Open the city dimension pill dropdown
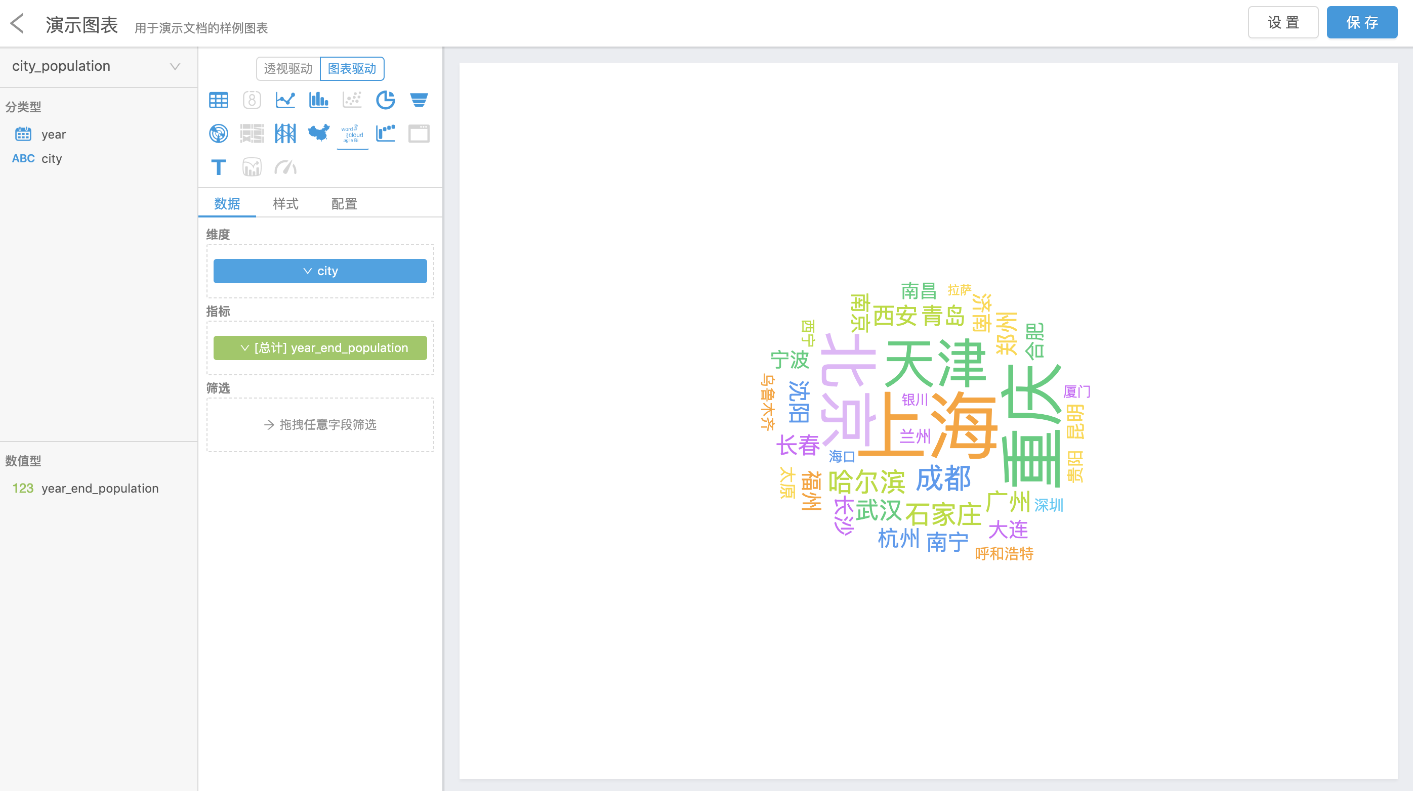The height and width of the screenshot is (791, 1413). pyautogui.click(x=320, y=271)
